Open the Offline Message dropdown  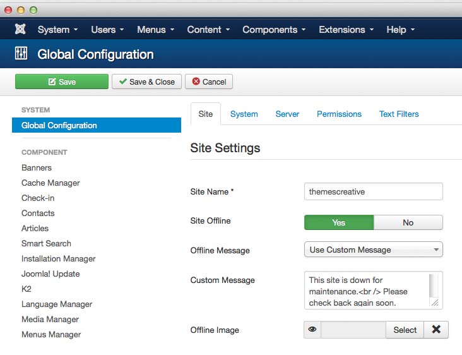pos(373,250)
